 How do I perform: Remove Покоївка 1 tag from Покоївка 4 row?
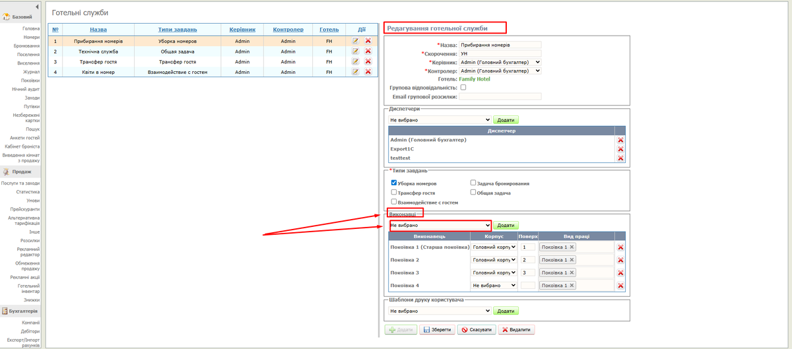[x=572, y=285]
